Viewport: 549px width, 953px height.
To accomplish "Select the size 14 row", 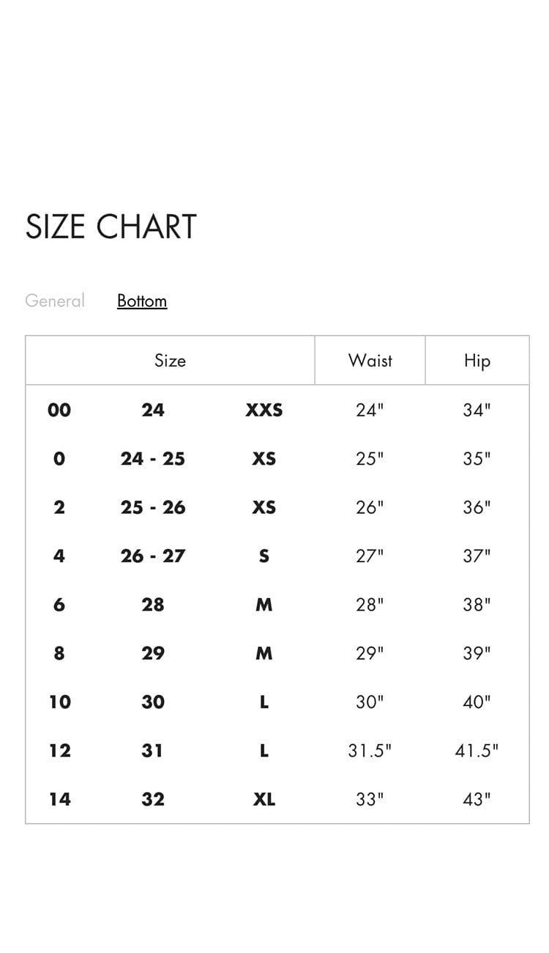I will coord(59,798).
